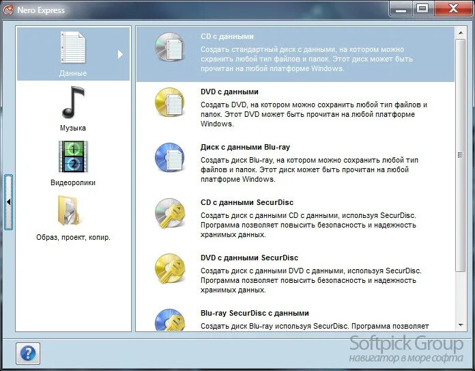Click the CD с данными description text

(x=306, y=59)
